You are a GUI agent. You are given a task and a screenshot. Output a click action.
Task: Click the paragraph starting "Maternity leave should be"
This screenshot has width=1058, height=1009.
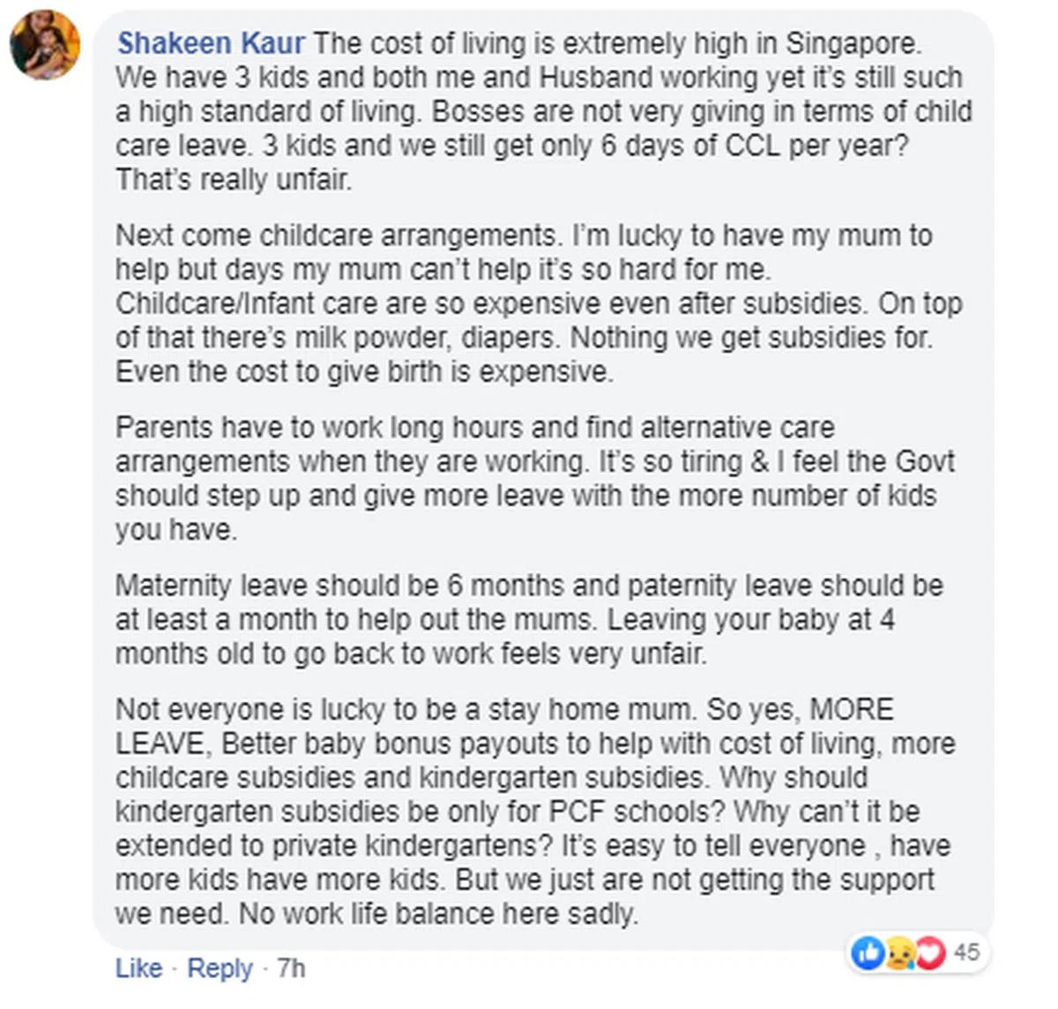click(x=529, y=619)
